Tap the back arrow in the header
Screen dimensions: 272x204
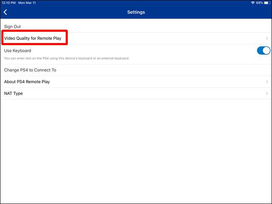pyautogui.click(x=5, y=13)
